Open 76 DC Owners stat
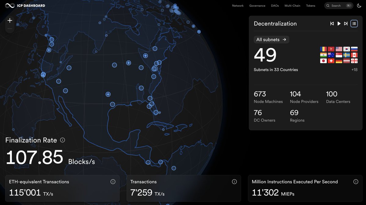Image resolution: width=366 pixels, height=205 pixels. 264,116
